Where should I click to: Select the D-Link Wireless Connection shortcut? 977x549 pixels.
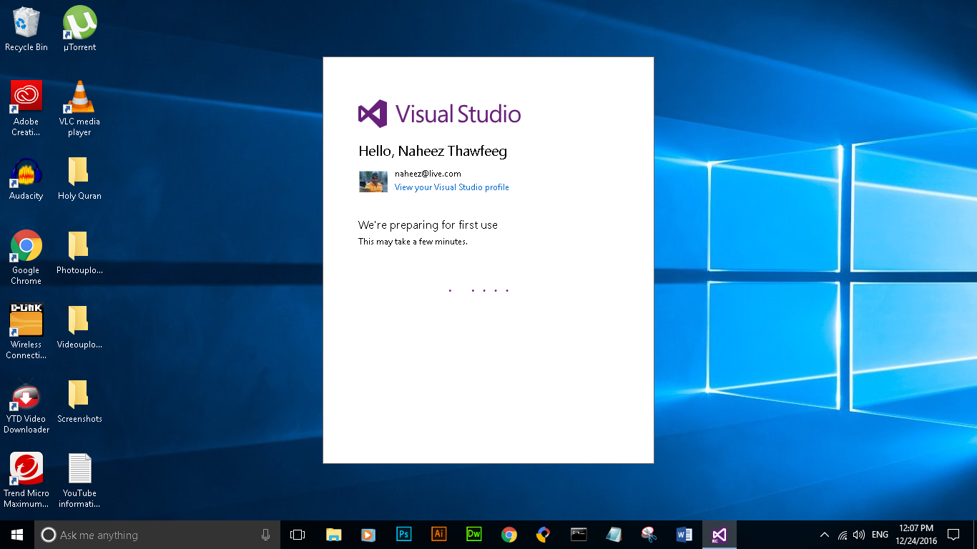[x=26, y=331]
